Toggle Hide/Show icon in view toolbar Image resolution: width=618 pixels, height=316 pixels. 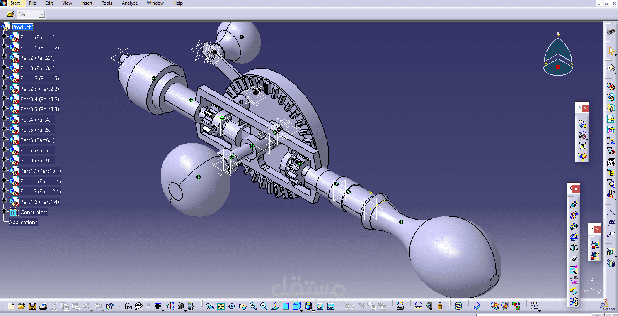pos(320,306)
